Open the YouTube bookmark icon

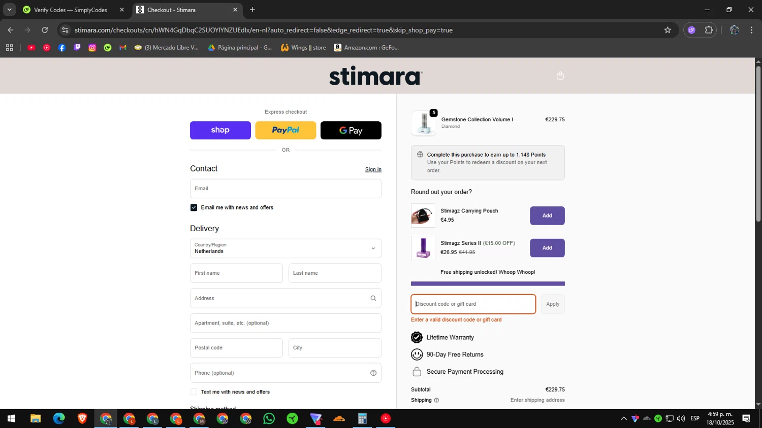pos(31,48)
